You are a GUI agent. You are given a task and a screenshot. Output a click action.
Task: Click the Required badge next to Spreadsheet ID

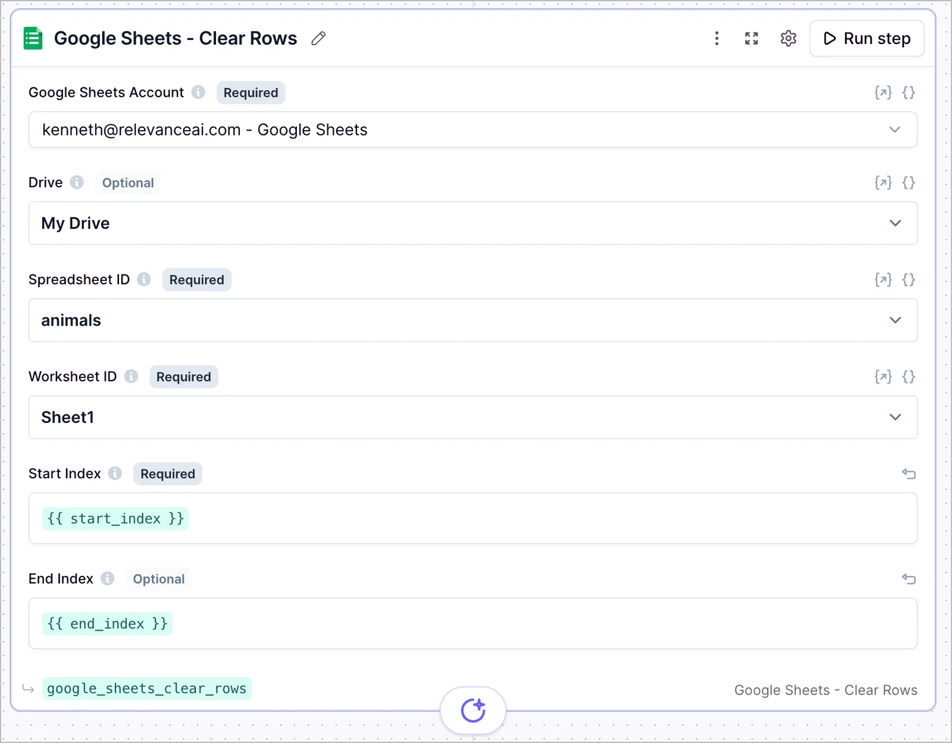pyautogui.click(x=197, y=280)
